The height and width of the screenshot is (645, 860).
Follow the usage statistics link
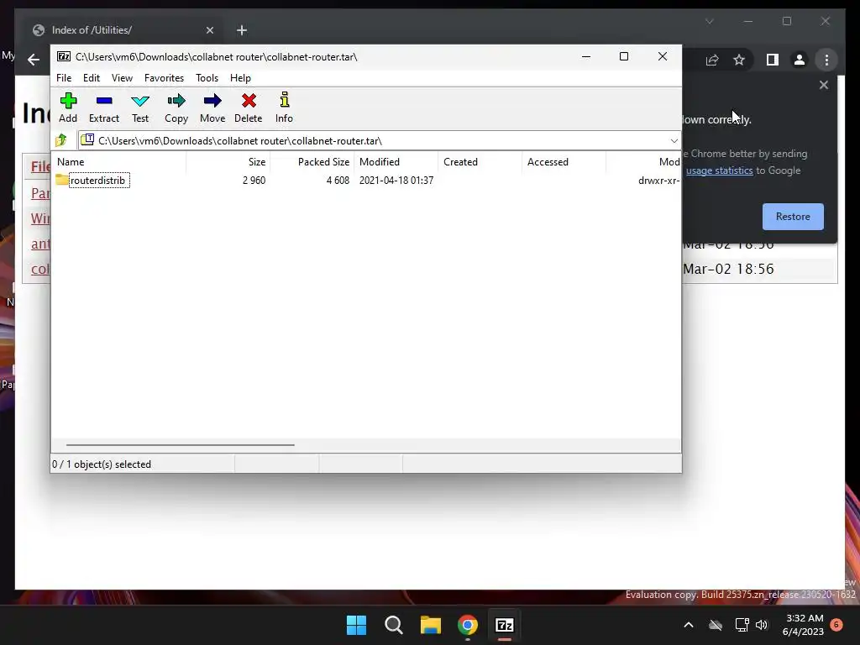[719, 170]
